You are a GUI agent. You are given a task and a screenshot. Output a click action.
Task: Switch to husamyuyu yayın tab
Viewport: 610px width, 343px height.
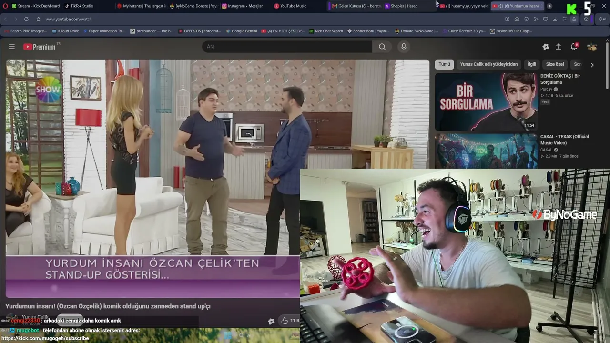tap(464, 6)
